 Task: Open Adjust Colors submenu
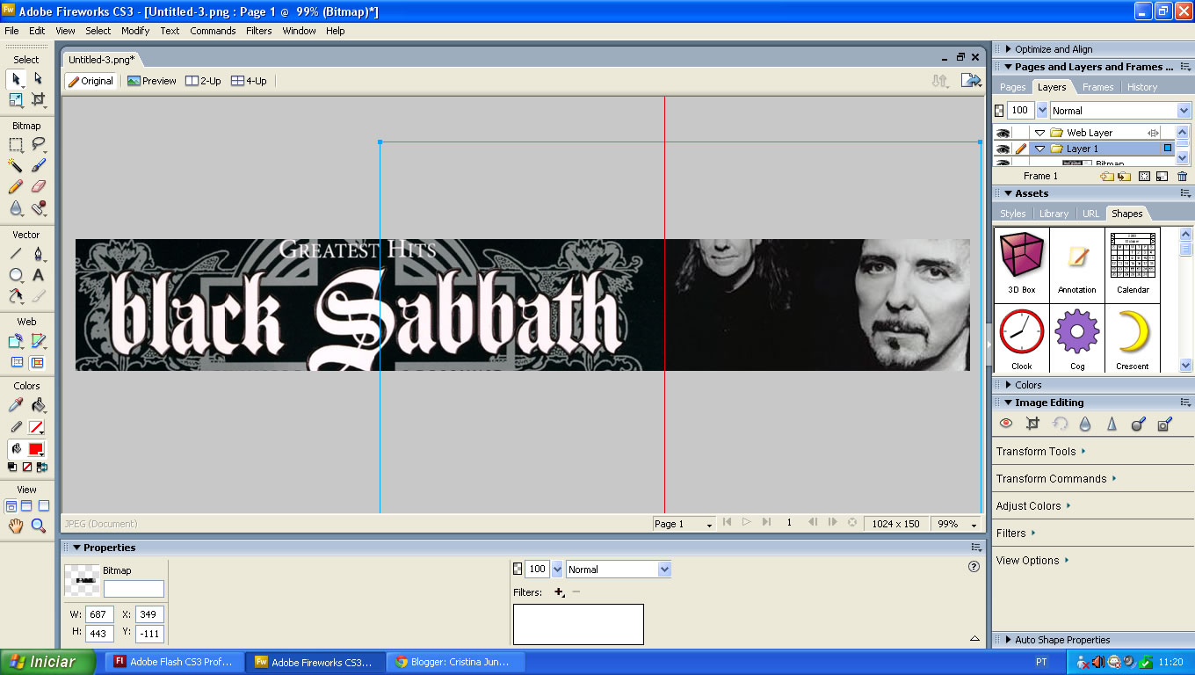pyautogui.click(x=1034, y=505)
